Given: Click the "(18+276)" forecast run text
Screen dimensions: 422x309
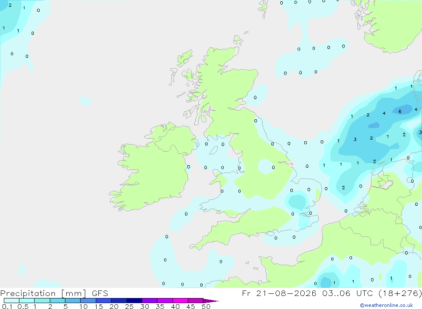Looking at the screenshot, I should pos(400,293).
